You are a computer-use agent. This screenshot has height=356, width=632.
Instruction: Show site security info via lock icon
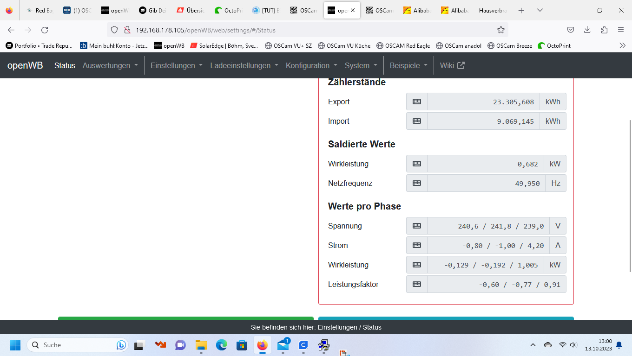pos(126,30)
